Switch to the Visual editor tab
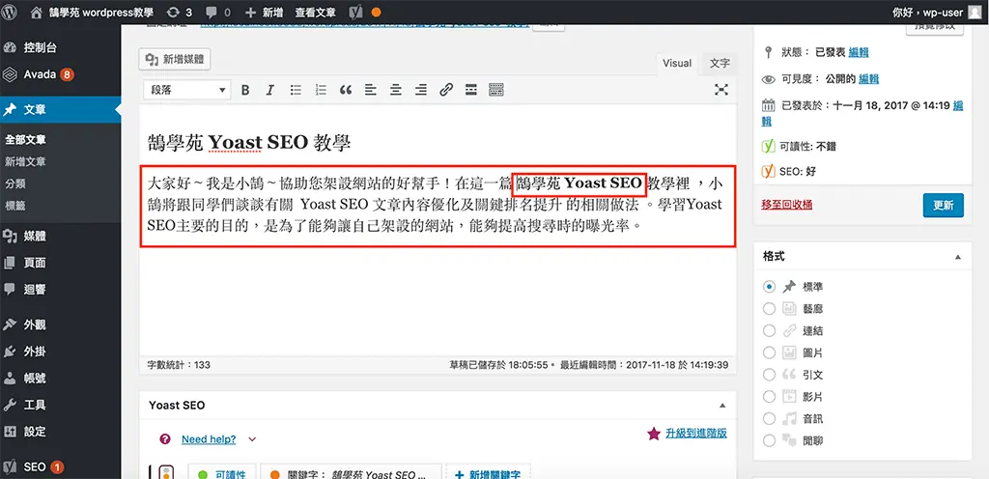989x479 pixels. 677,64
